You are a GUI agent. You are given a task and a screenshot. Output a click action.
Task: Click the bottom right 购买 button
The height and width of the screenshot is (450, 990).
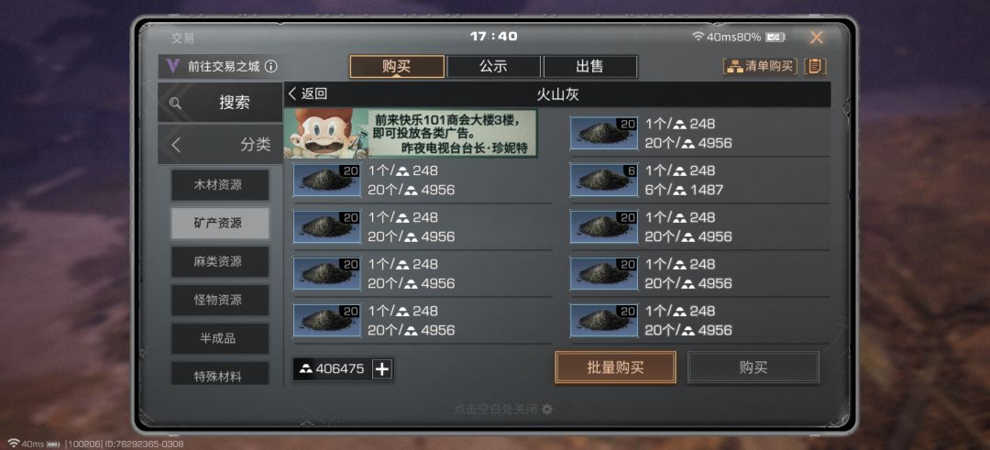(x=753, y=368)
